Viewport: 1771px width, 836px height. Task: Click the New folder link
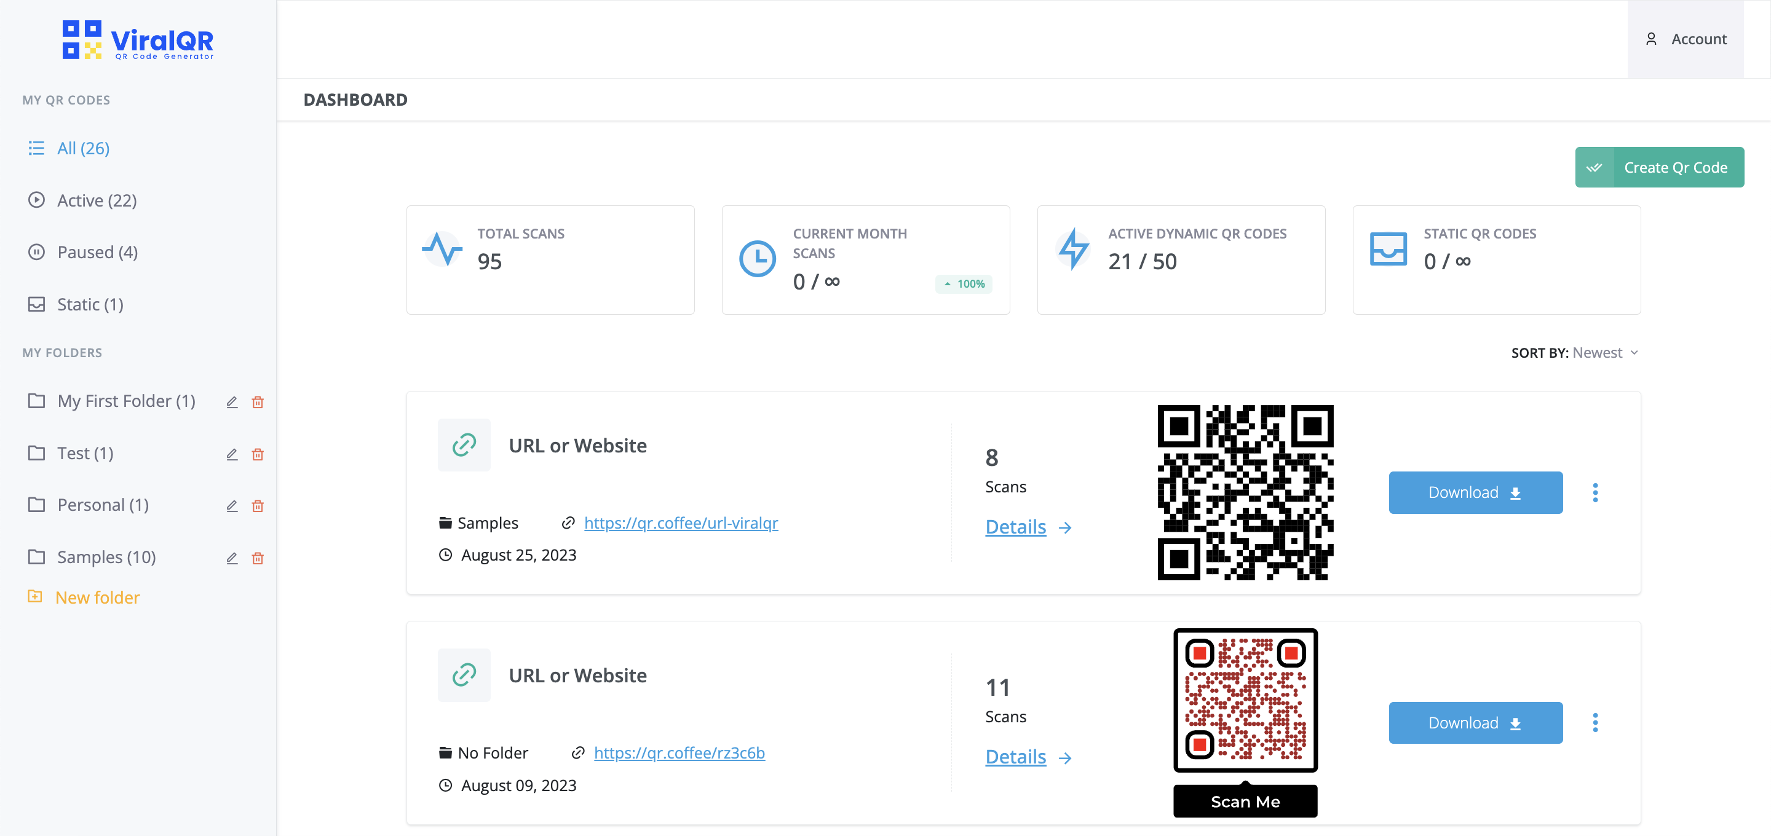point(97,597)
